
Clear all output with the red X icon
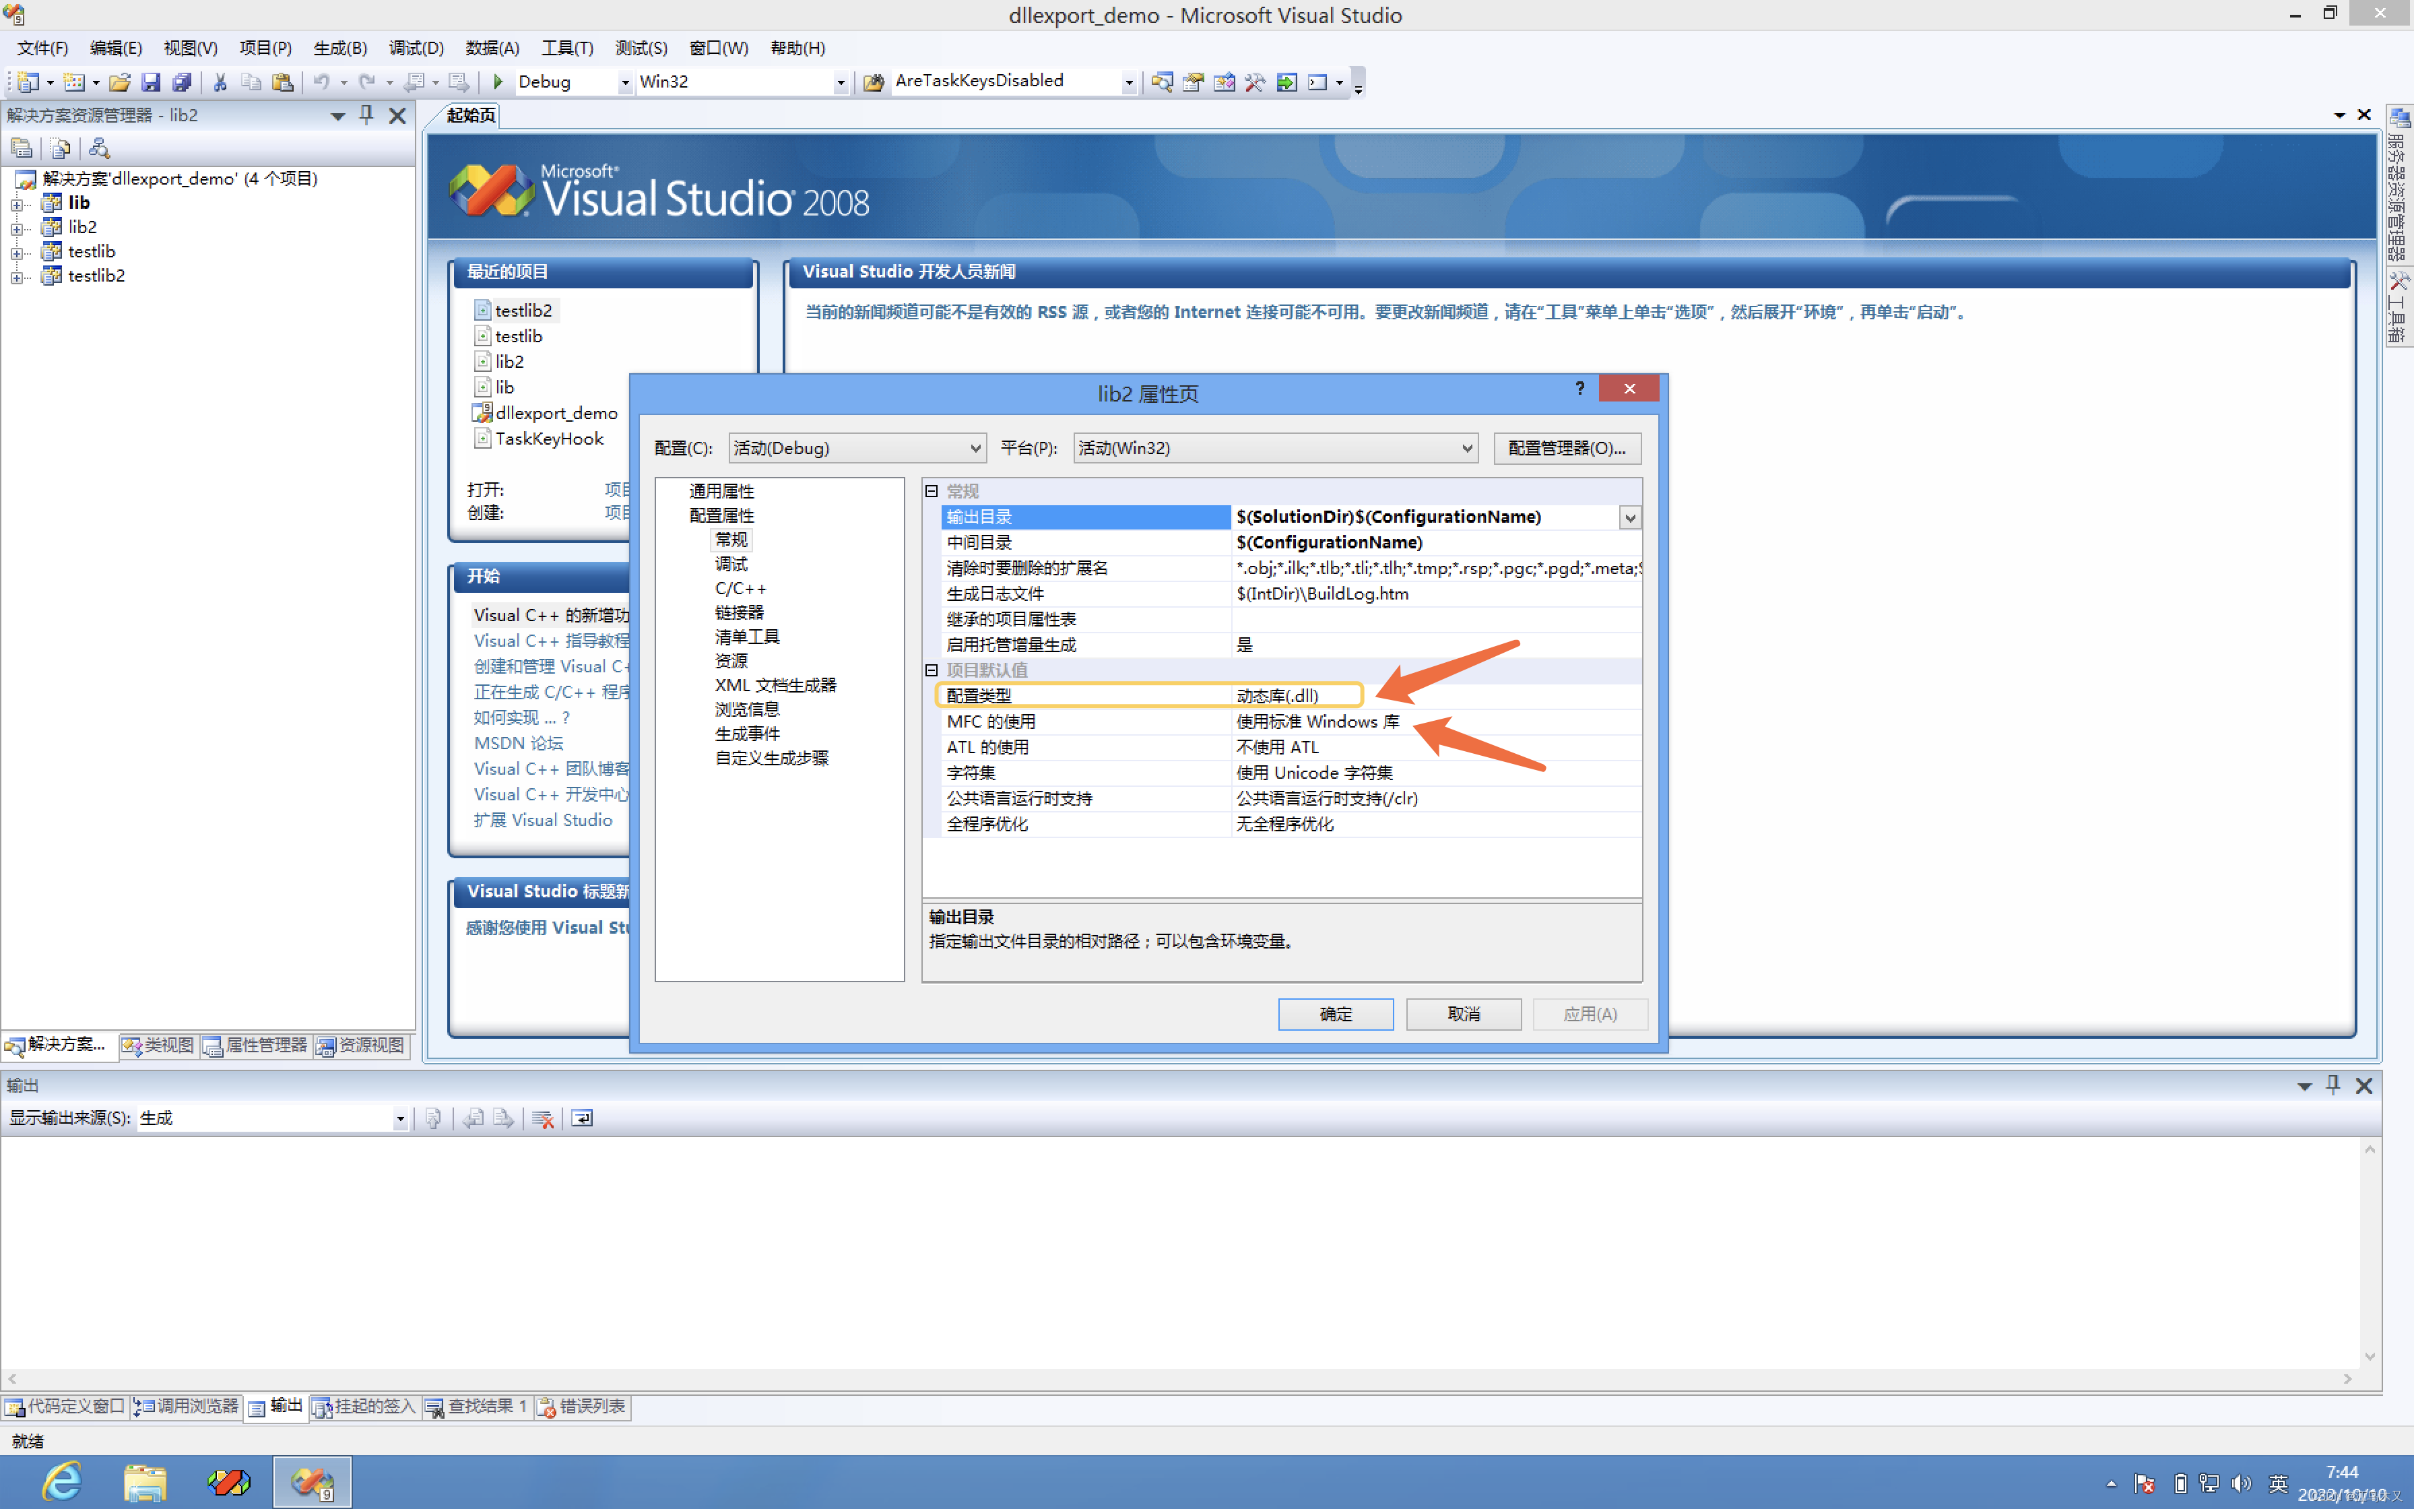point(543,1119)
